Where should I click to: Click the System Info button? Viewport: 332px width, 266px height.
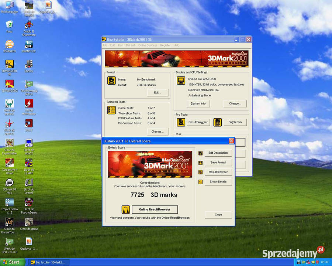click(x=198, y=103)
